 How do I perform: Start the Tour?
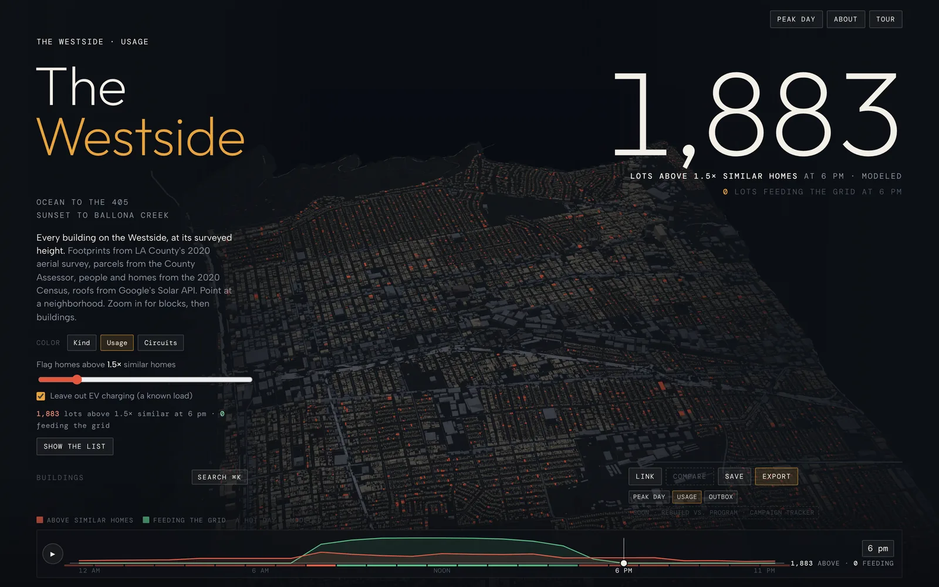[886, 19]
